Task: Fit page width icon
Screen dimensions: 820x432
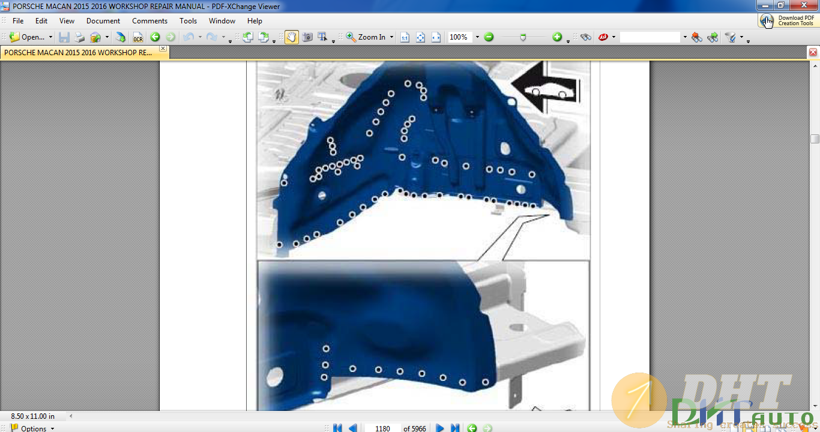Action: (436, 37)
